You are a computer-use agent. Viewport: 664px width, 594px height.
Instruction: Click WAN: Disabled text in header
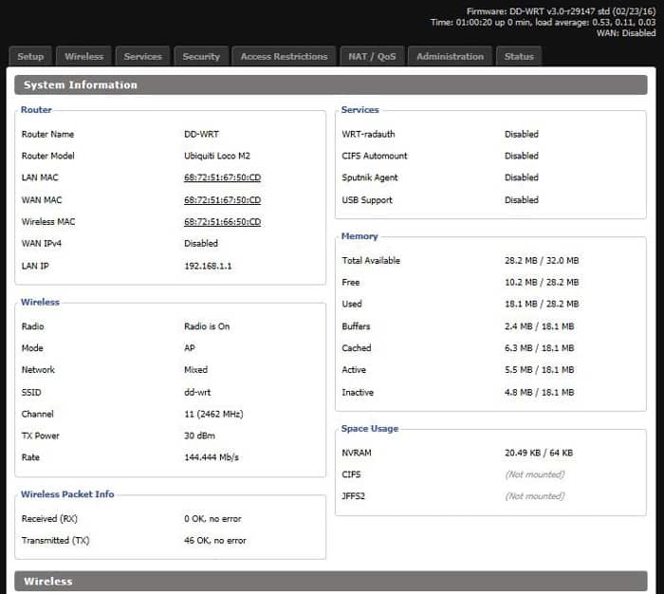[x=626, y=33]
